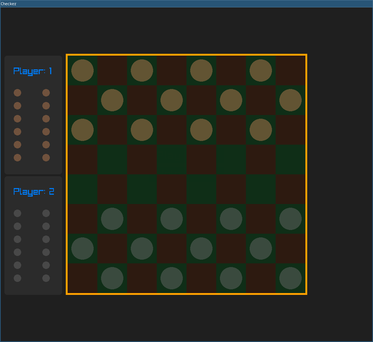Click the top-left brown token in the Player 1 panel
The width and height of the screenshot is (373, 342).
coord(17,93)
